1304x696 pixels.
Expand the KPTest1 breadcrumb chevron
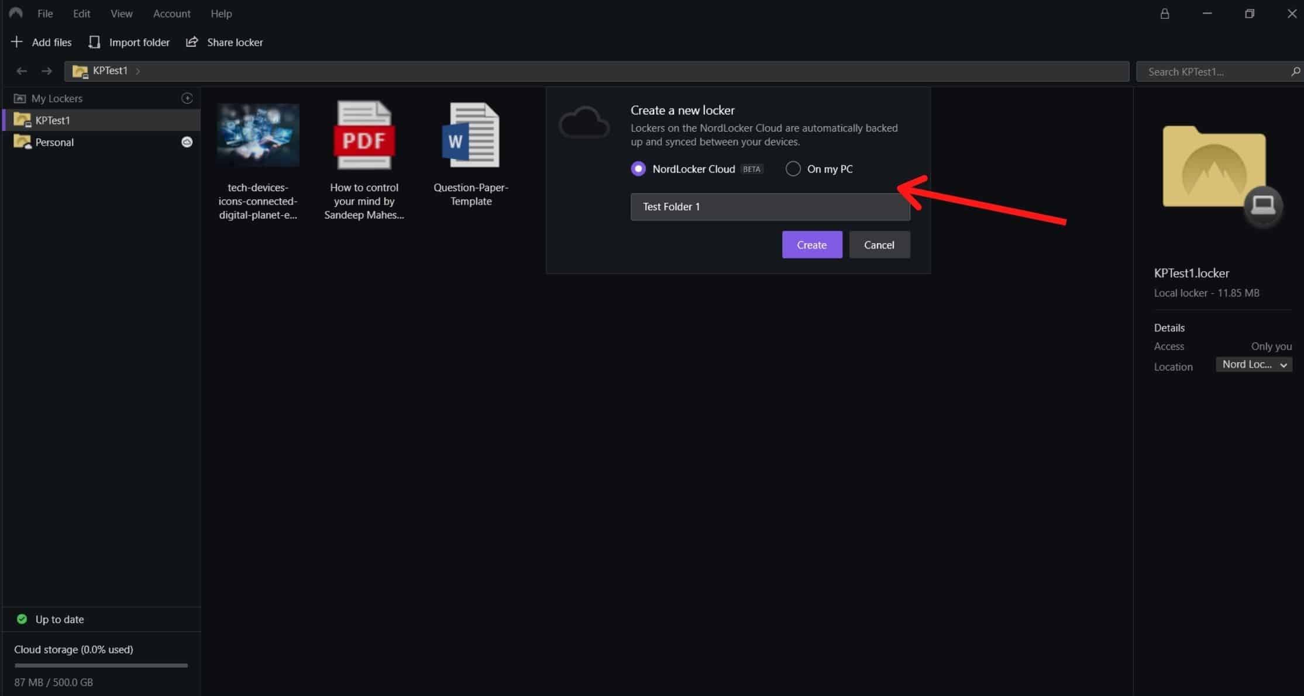point(138,71)
